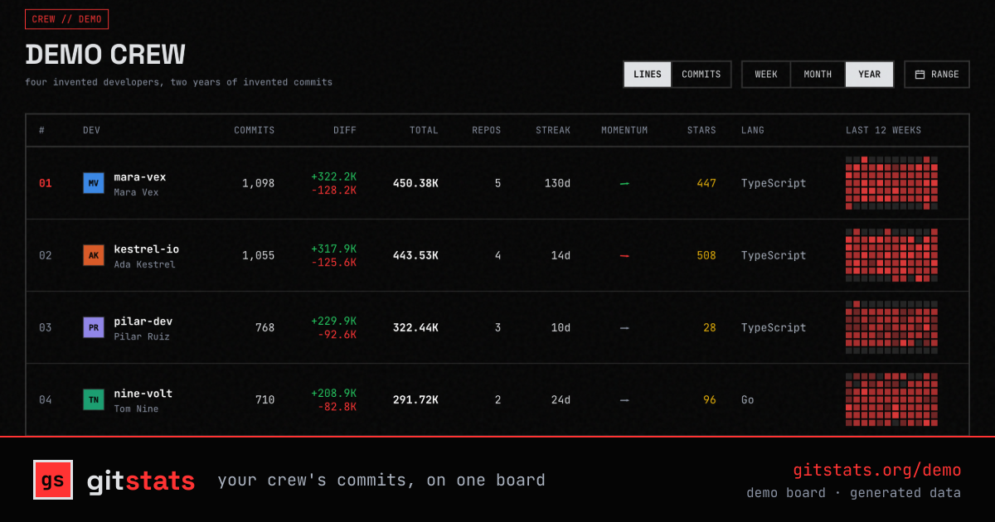Click the MV avatar for mara-vex

click(x=94, y=183)
